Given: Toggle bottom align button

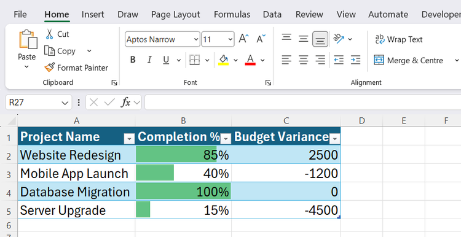Looking at the screenshot, I should (x=320, y=39).
